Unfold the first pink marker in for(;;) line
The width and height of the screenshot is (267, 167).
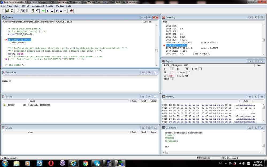(x=20, y=54)
